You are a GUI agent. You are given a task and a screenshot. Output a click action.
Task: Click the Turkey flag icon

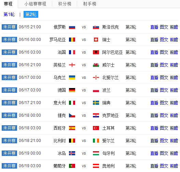pyautogui.click(x=96, y=128)
